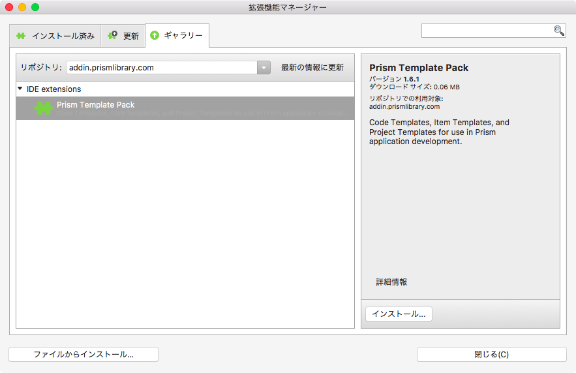Click the Prism Template Pack puzzle icon
Image resolution: width=576 pixels, height=373 pixels.
click(44, 108)
